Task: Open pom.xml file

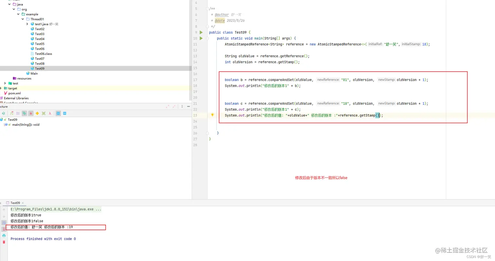Action: tap(14, 93)
